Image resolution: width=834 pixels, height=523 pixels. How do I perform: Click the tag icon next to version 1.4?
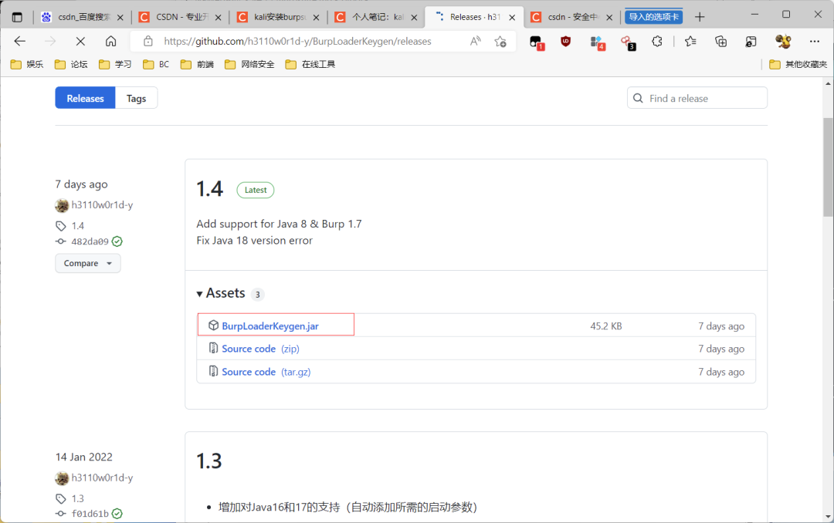click(x=62, y=225)
